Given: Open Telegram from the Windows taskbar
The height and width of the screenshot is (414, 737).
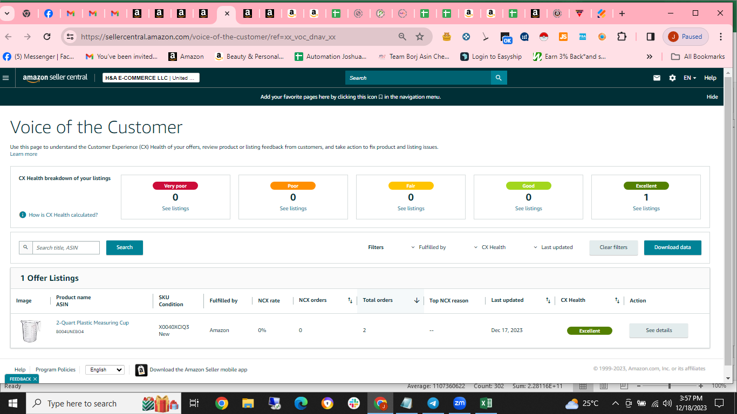Looking at the screenshot, I should [x=433, y=403].
